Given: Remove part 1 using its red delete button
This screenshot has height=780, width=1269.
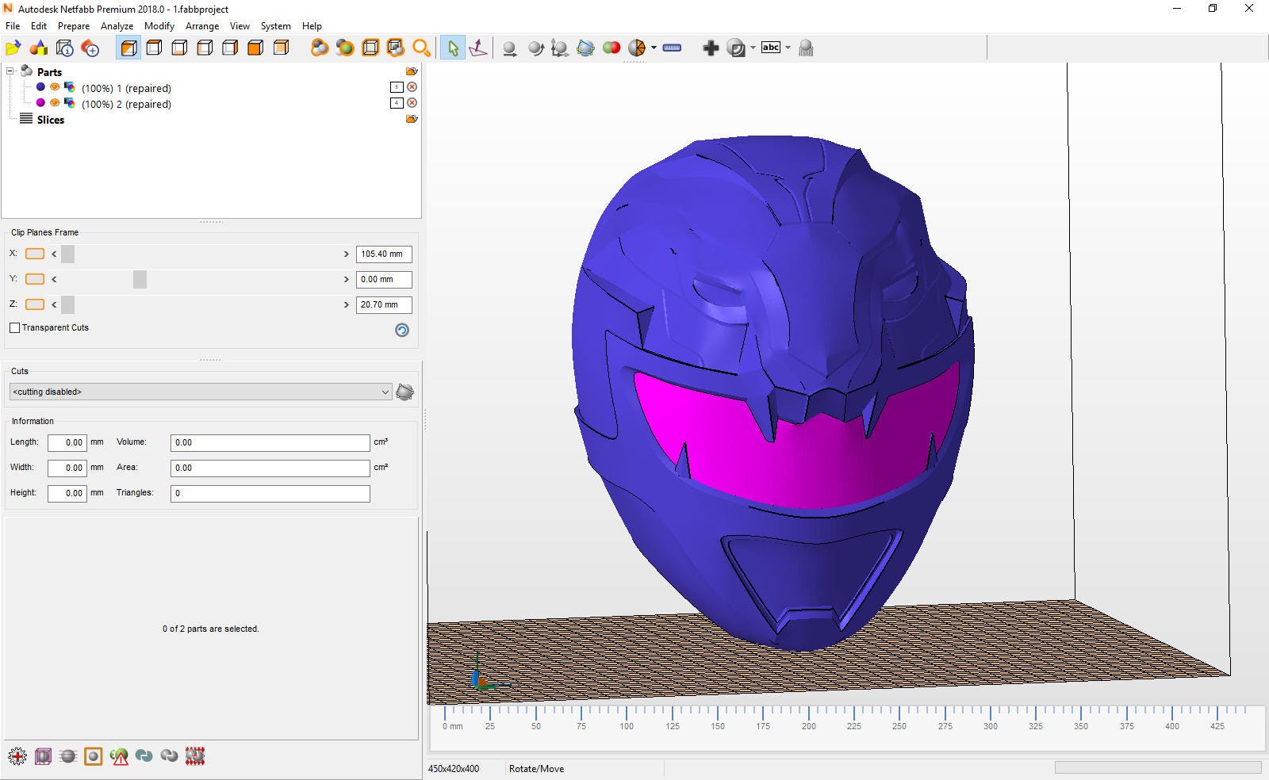Looking at the screenshot, I should click(x=412, y=87).
